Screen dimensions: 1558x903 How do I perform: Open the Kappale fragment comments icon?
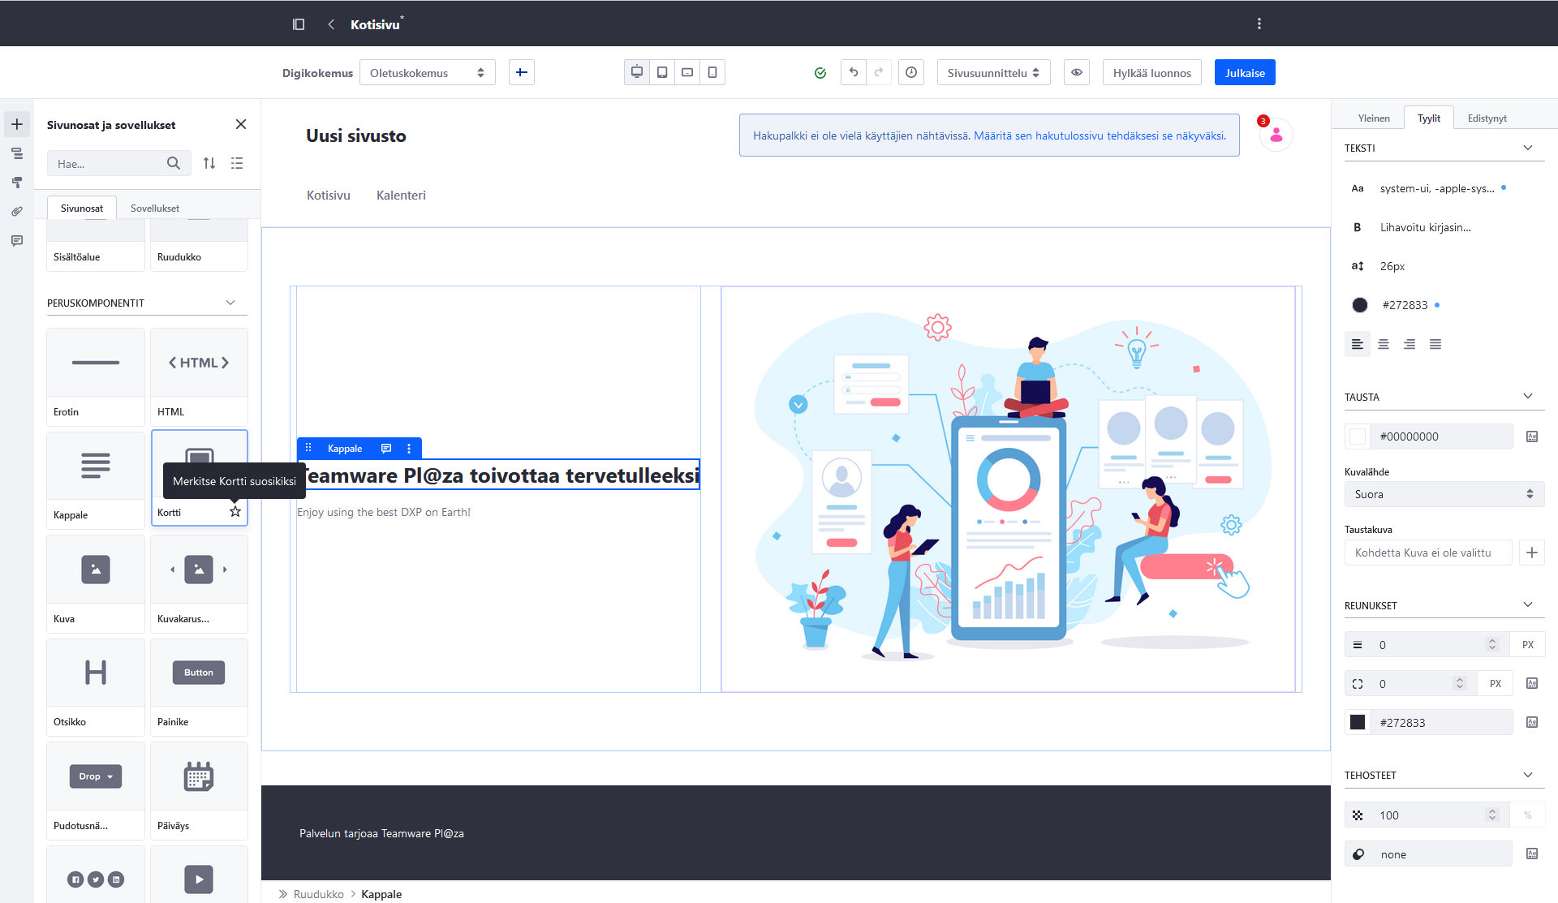point(386,449)
